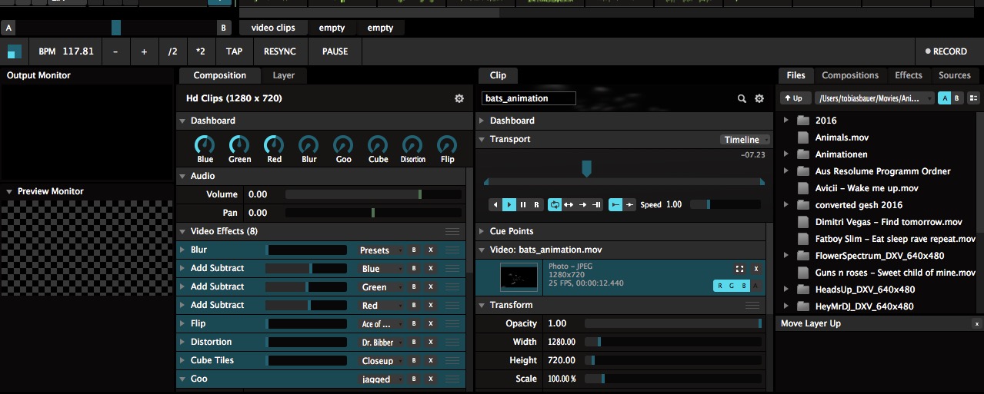
Task: Select the ping-pong bounce playback mode
Action: 569,205
